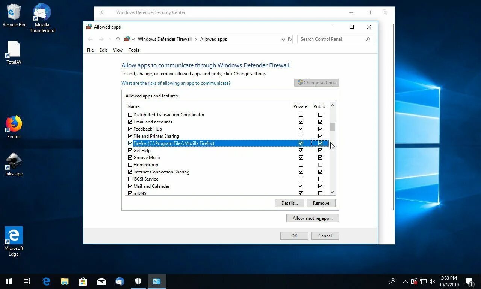This screenshot has height=289, width=481.
Task: Open the Action Center notifications
Action: pos(469,281)
